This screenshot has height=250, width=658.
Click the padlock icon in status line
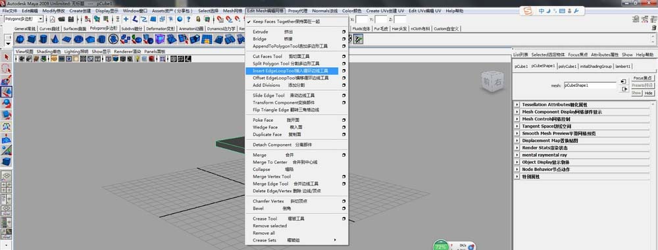pos(198,19)
